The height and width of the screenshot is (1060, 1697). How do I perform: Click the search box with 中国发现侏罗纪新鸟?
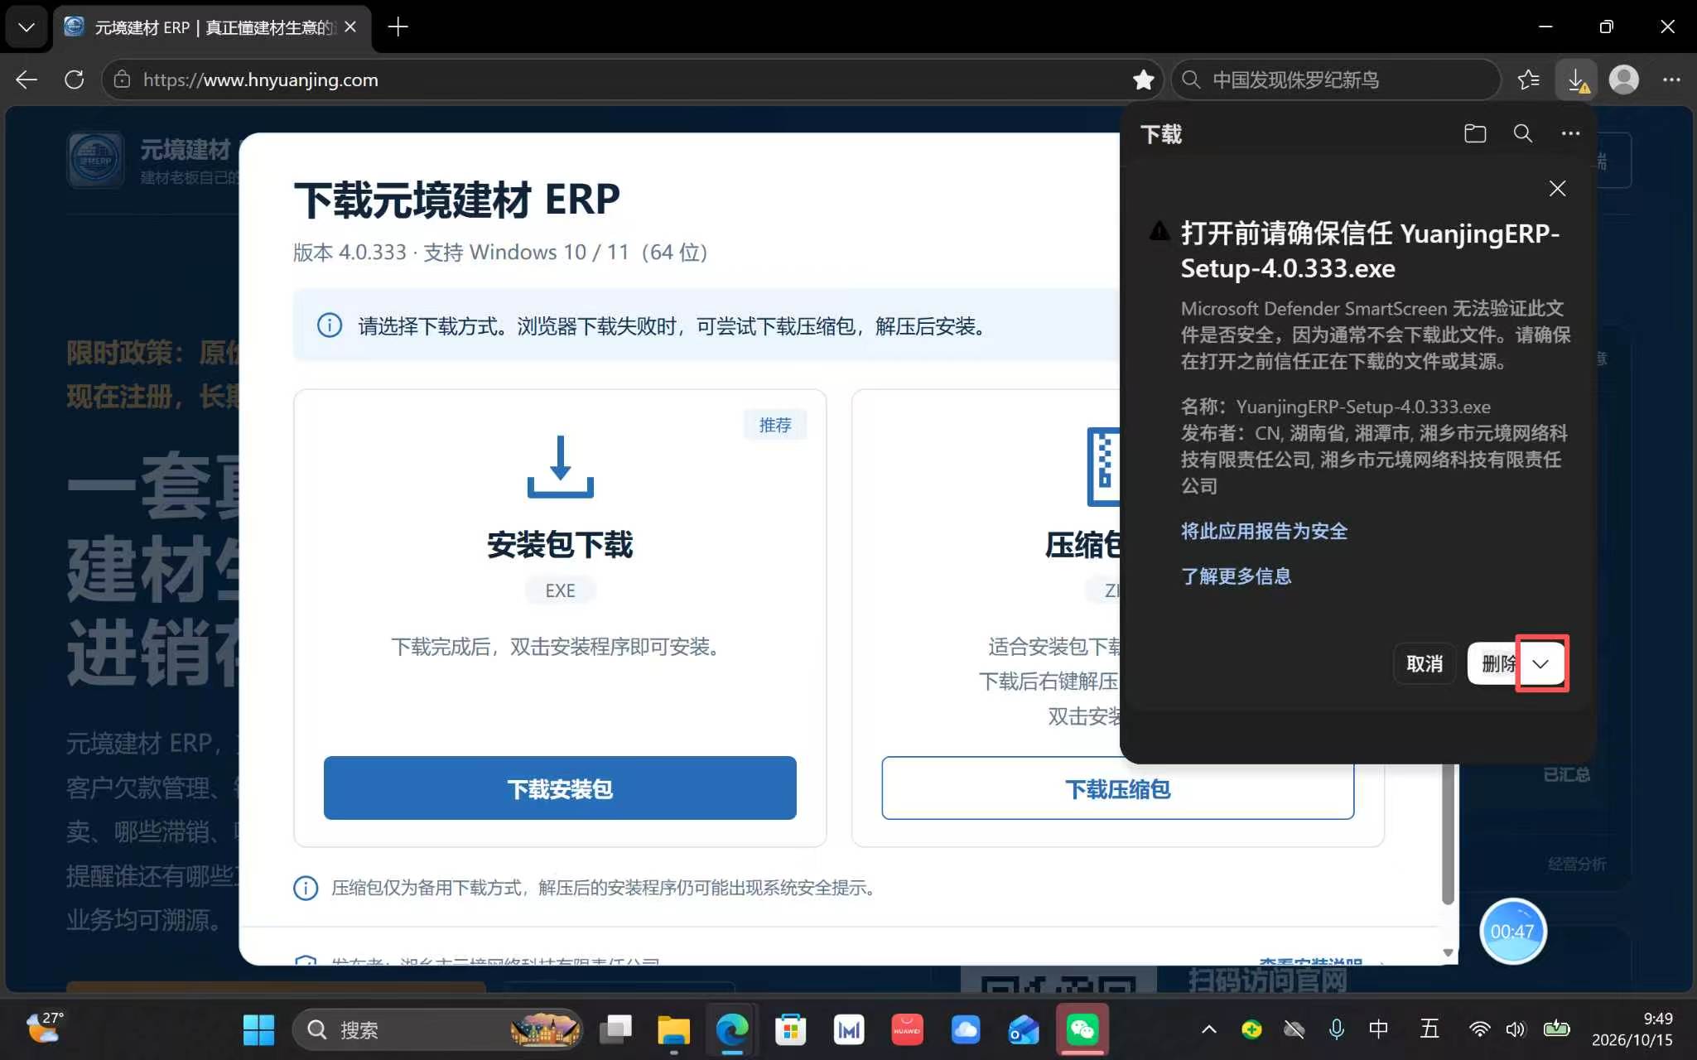(1335, 79)
